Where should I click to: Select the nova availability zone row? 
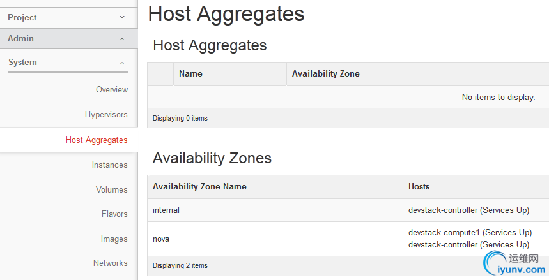point(161,239)
